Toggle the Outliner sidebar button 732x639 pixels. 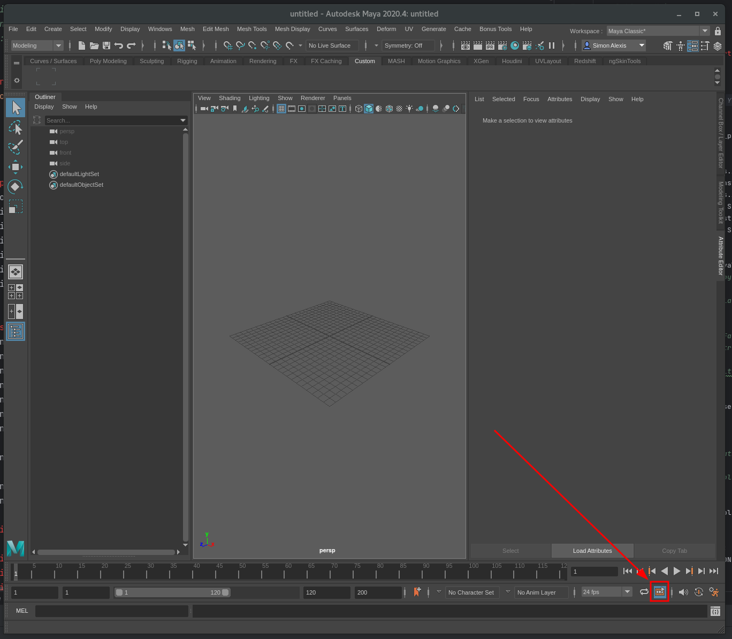pos(16,331)
